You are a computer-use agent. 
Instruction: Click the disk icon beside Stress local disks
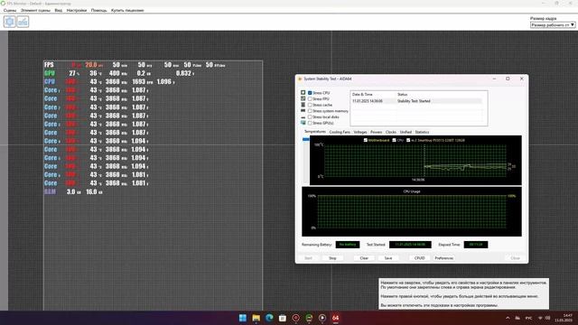point(303,117)
